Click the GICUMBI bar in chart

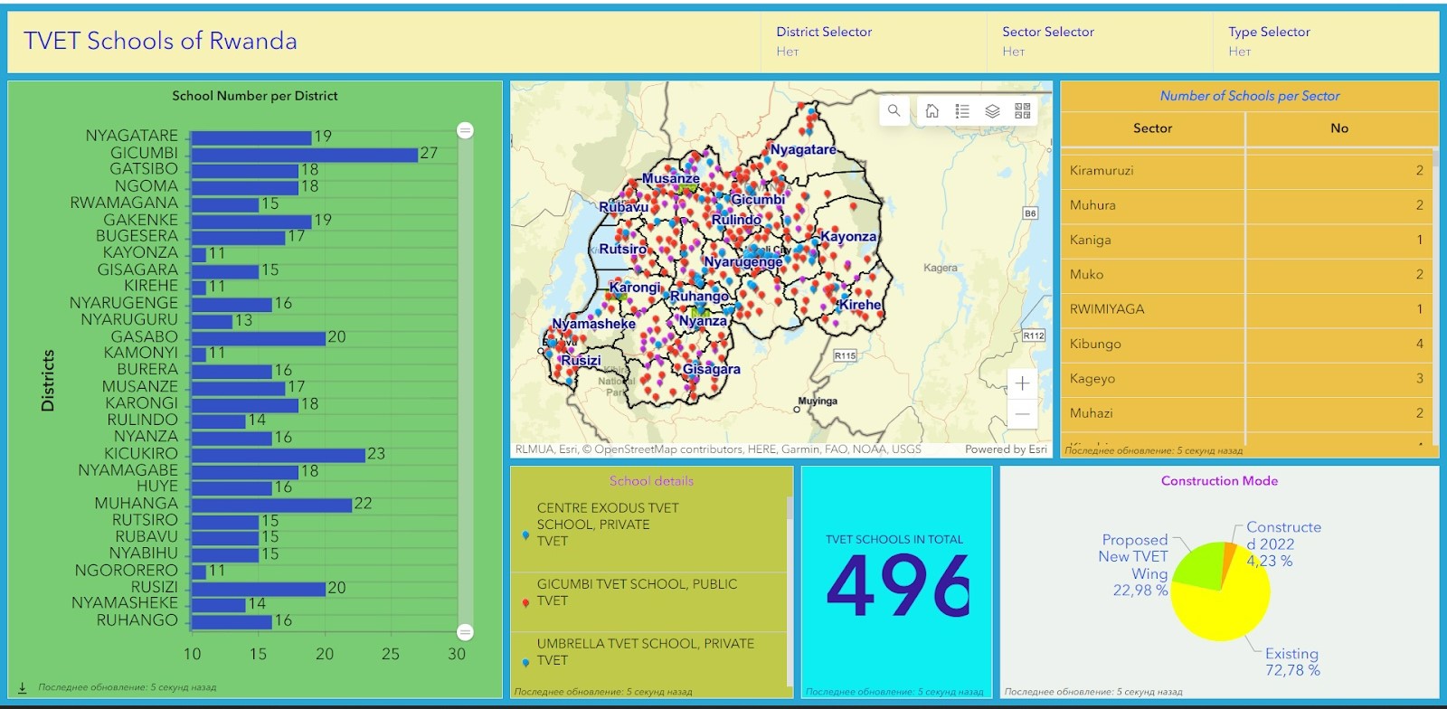[x=304, y=155]
